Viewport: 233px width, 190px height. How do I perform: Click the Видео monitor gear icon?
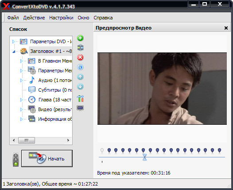pyautogui.click(x=32, y=109)
